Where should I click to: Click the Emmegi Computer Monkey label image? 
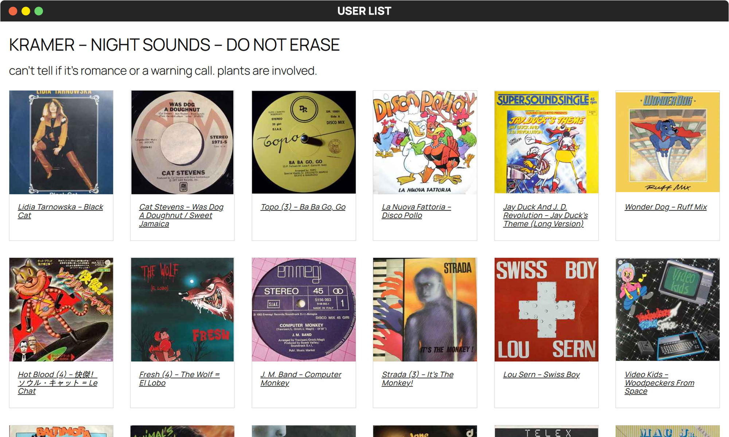click(304, 310)
